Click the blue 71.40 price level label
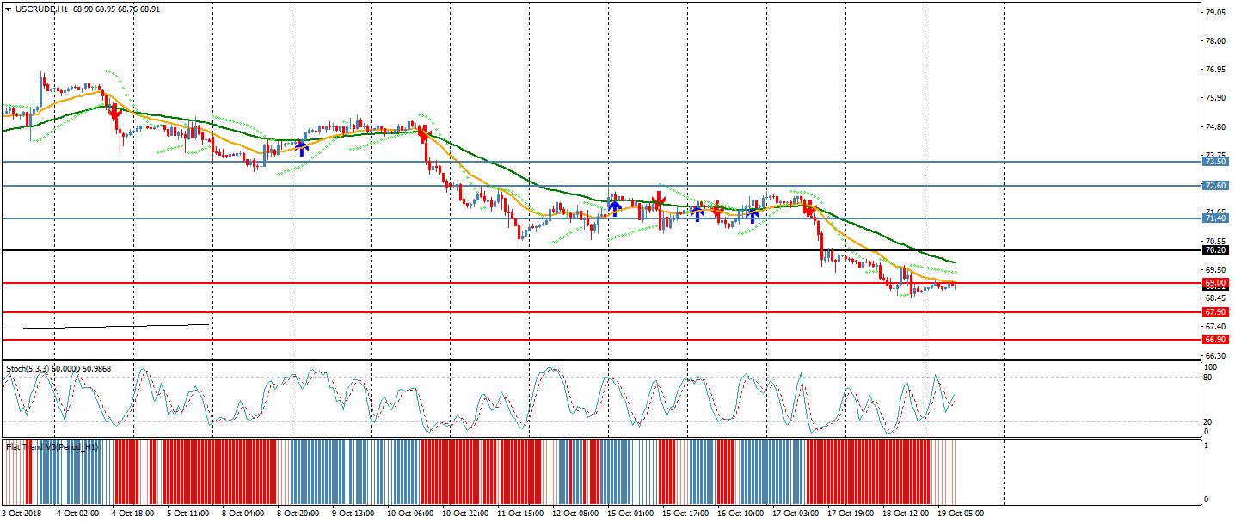 tap(1214, 218)
